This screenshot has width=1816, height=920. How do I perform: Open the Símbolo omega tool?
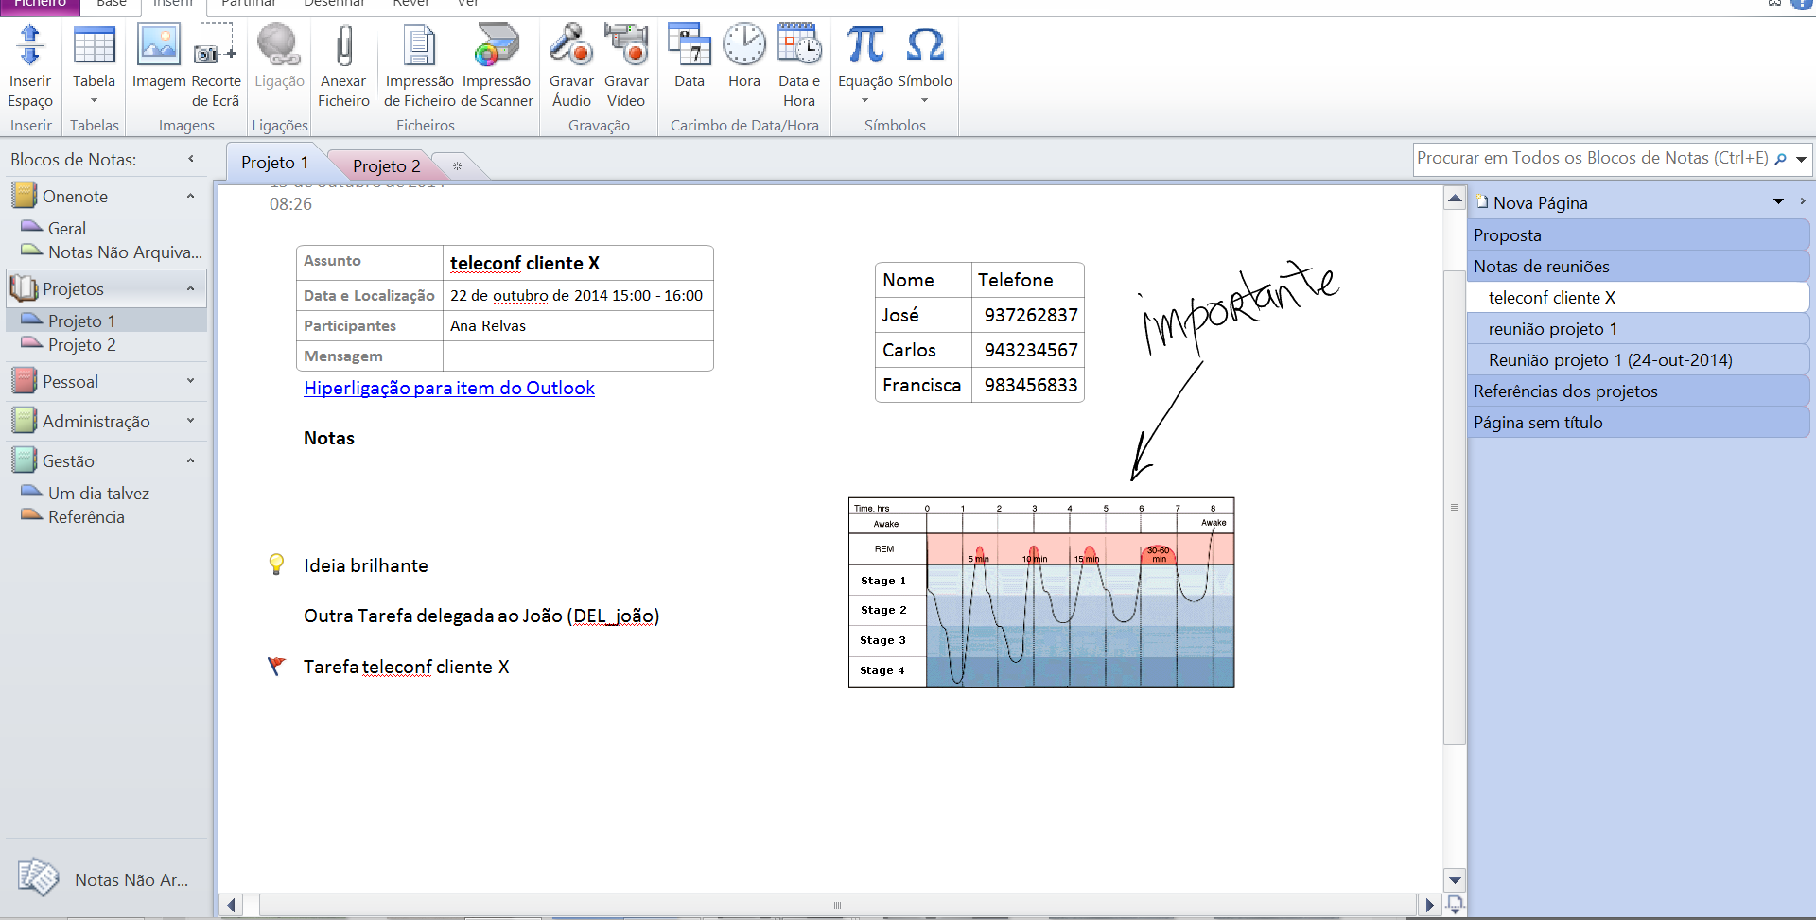925,45
